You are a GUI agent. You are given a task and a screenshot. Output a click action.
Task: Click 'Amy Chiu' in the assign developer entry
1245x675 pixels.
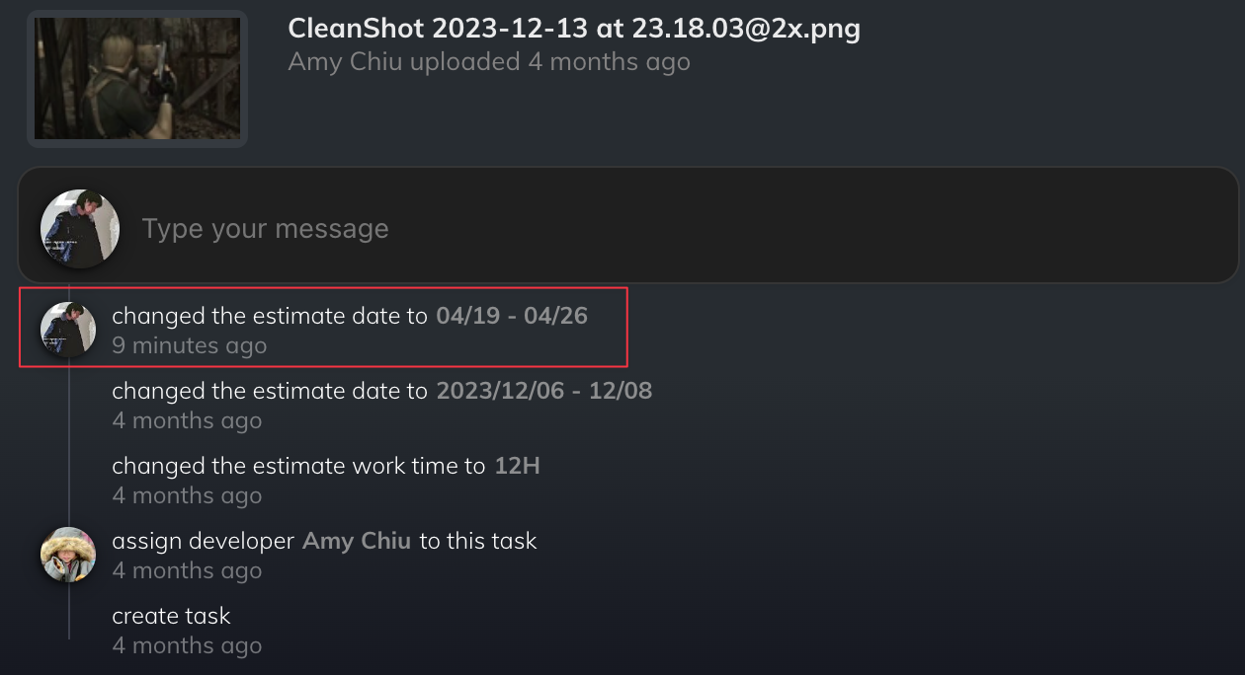[x=357, y=541]
